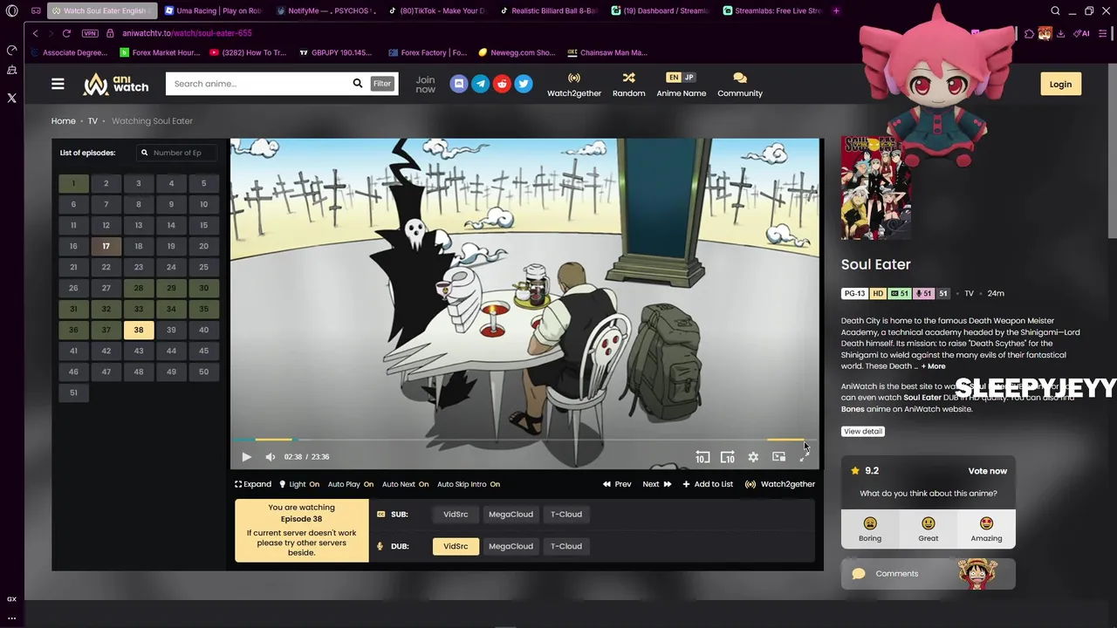Open the Chainsaw Man bookmark
This screenshot has height=628, width=1117.
pos(607,52)
